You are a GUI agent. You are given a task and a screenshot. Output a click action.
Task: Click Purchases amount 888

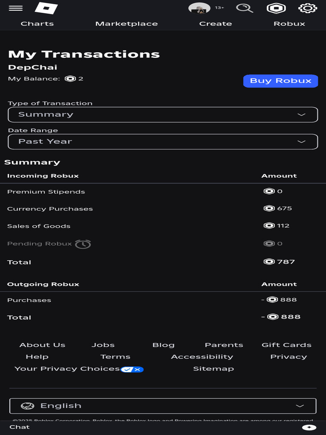tap(289, 299)
